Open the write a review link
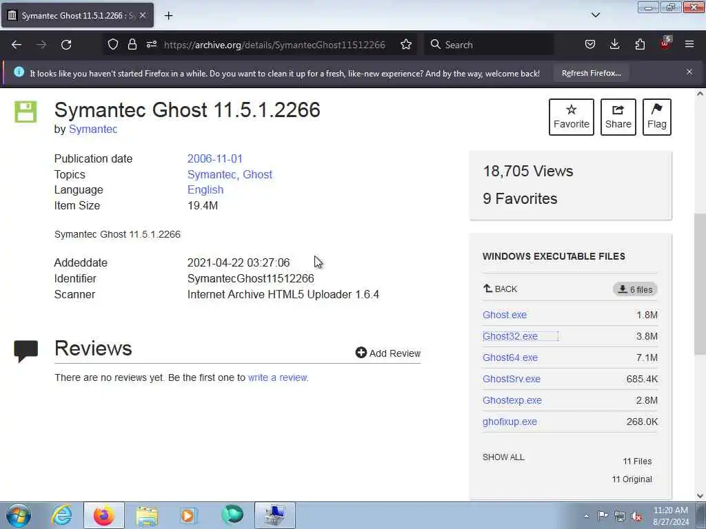The image size is (706, 529). (277, 377)
